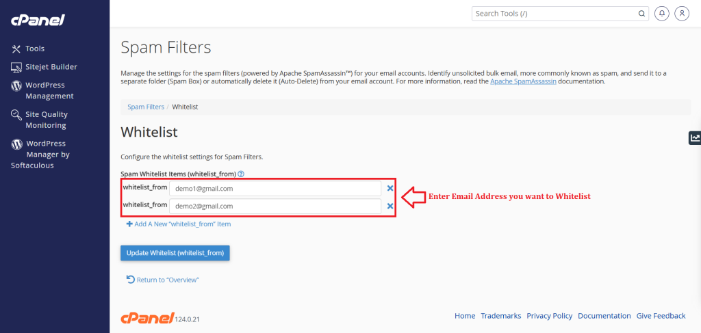Image resolution: width=701 pixels, height=333 pixels.
Task: Remove the demo1@gmail.com whitelist entry
Action: tap(390, 188)
